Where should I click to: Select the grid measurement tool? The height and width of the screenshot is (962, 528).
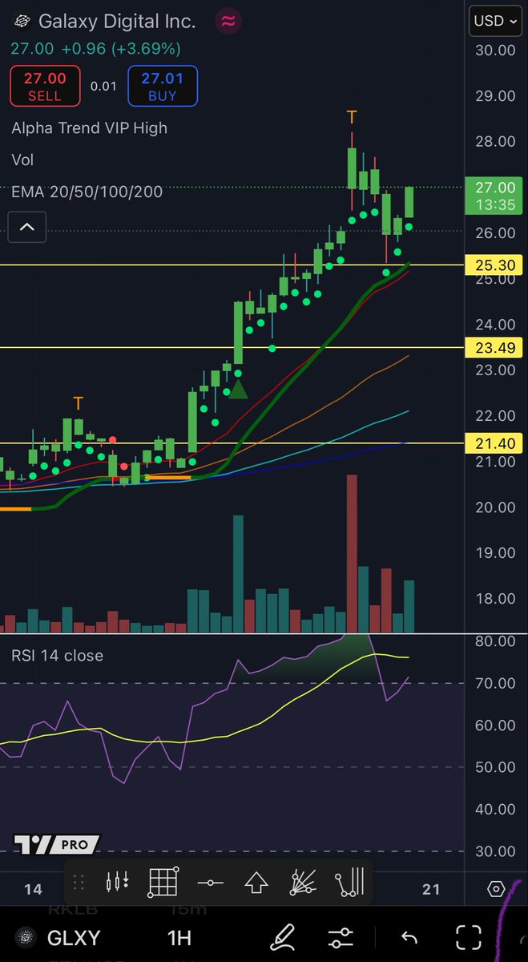pos(163,883)
